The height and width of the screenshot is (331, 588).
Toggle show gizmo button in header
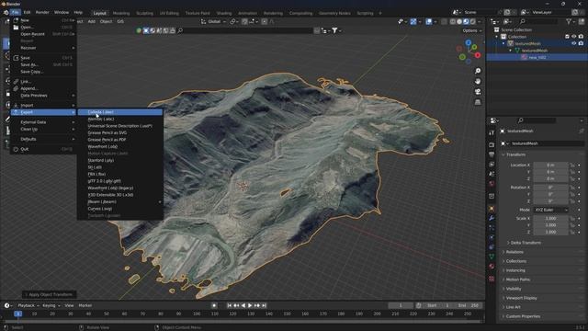[x=413, y=22]
